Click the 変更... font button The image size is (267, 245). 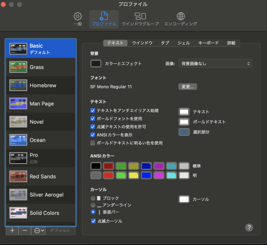point(188,87)
